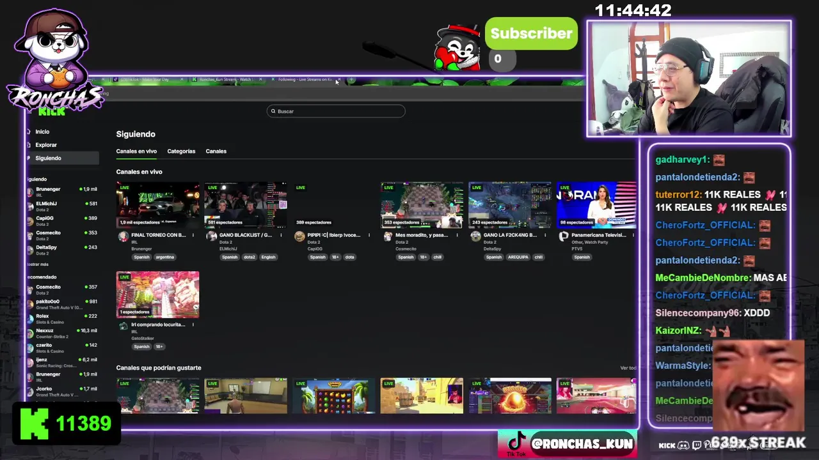Click the magnifier icon in search bar
The image size is (819, 460).
[273, 111]
